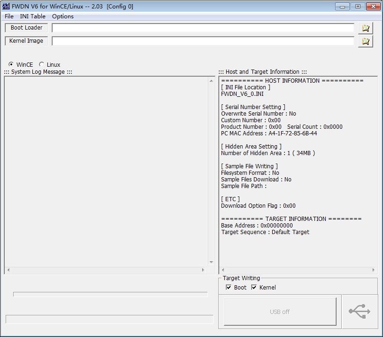Click the System Log scroll right arrow
The width and height of the screenshot is (383, 337).
[x=203, y=270]
